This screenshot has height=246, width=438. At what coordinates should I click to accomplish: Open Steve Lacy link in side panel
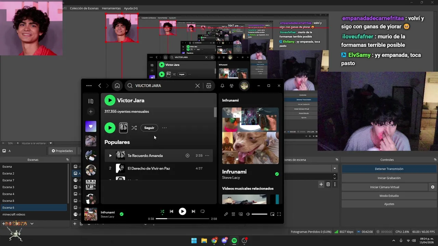pos(231,178)
